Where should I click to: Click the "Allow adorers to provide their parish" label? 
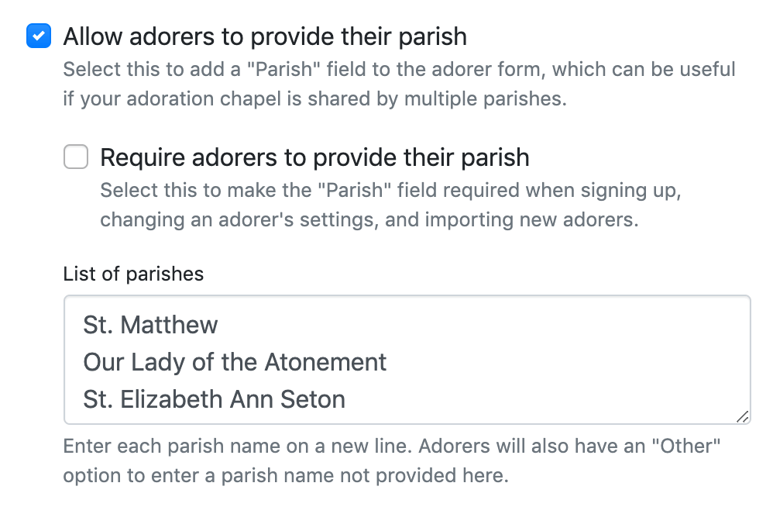(x=265, y=36)
